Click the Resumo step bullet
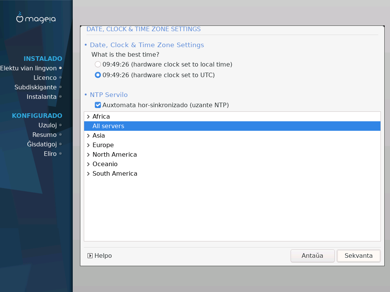390x292 pixels. pos(61,135)
